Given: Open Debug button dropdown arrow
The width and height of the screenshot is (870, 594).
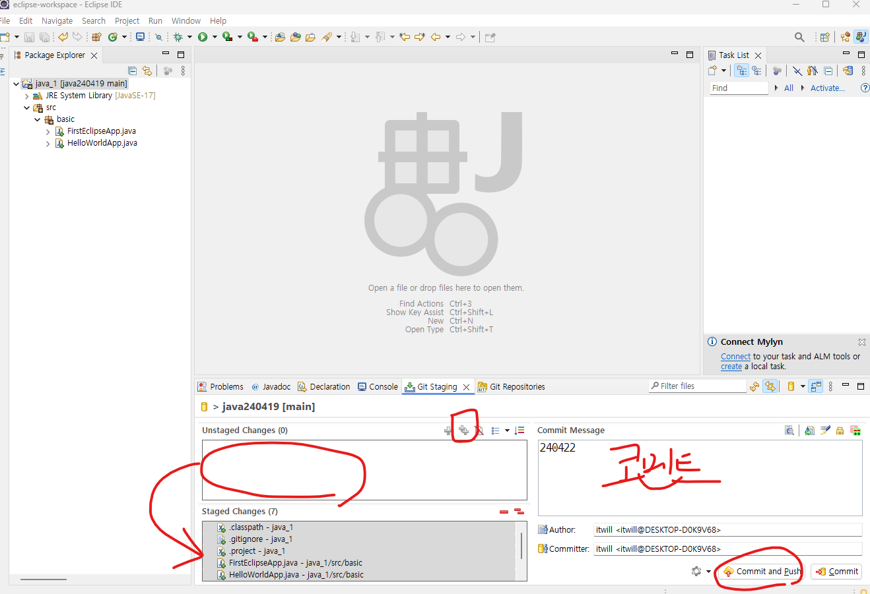Looking at the screenshot, I should point(189,37).
